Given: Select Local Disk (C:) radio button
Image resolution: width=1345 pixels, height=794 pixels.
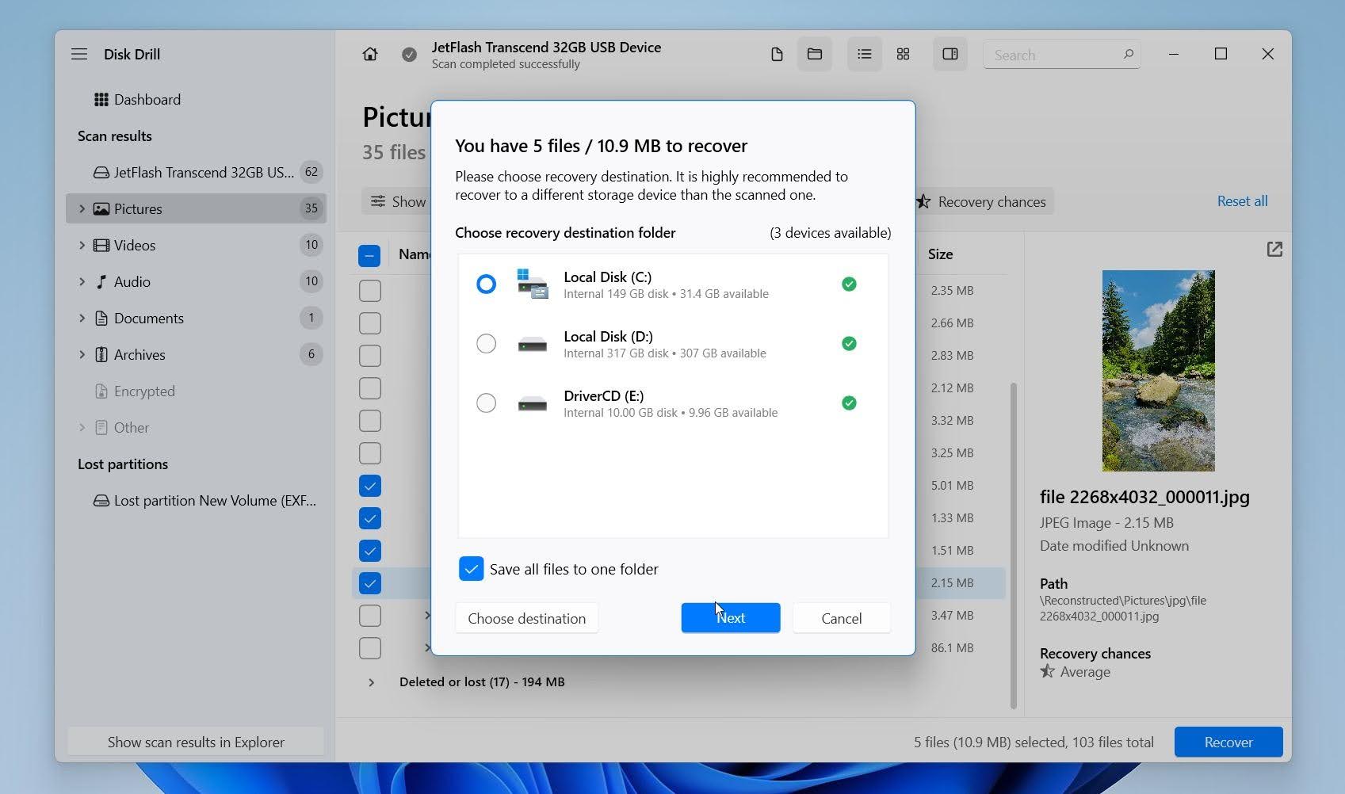Looking at the screenshot, I should [x=486, y=284].
